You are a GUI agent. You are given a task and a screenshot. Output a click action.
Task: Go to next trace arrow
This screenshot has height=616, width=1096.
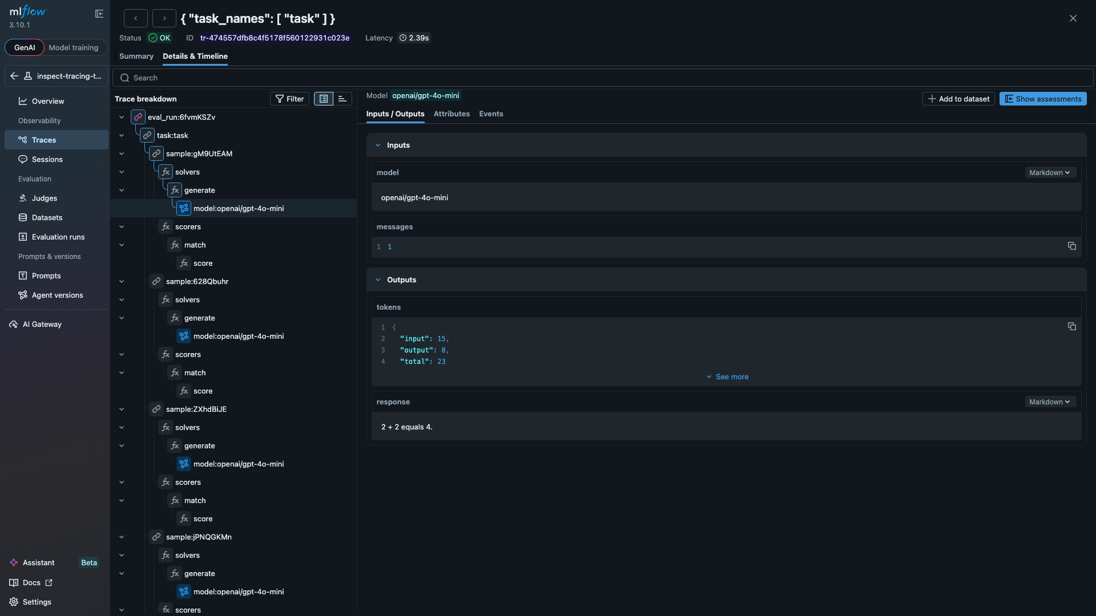[164, 18]
